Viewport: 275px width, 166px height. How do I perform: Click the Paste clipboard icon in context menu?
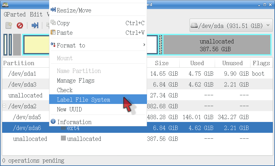click(53, 33)
